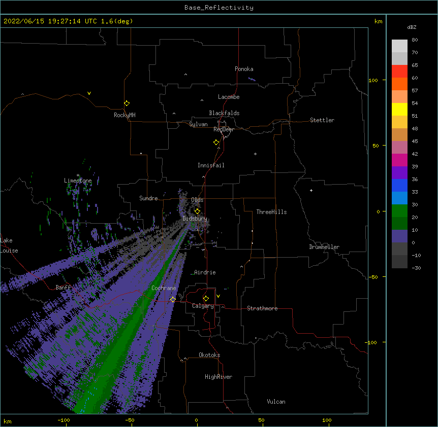
Task: Select the yellow diamond marker south of RedDeer
Action: tap(216, 143)
